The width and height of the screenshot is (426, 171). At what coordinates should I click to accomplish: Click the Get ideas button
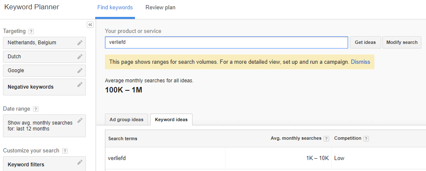pyautogui.click(x=365, y=43)
